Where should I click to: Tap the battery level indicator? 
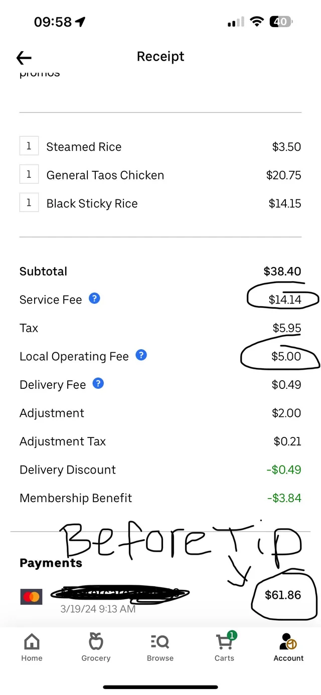point(281,22)
